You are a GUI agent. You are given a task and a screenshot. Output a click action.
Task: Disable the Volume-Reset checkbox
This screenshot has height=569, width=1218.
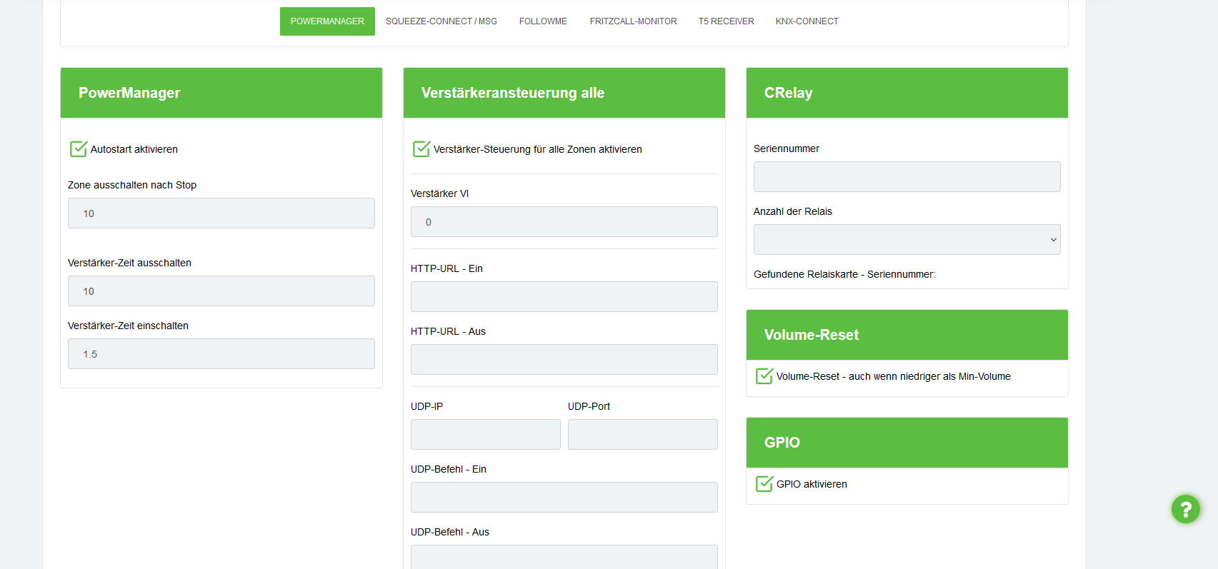pos(764,376)
